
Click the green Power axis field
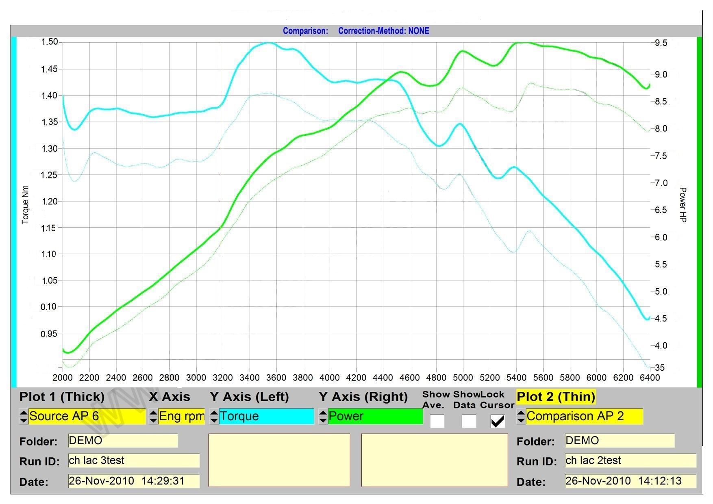[375, 417]
